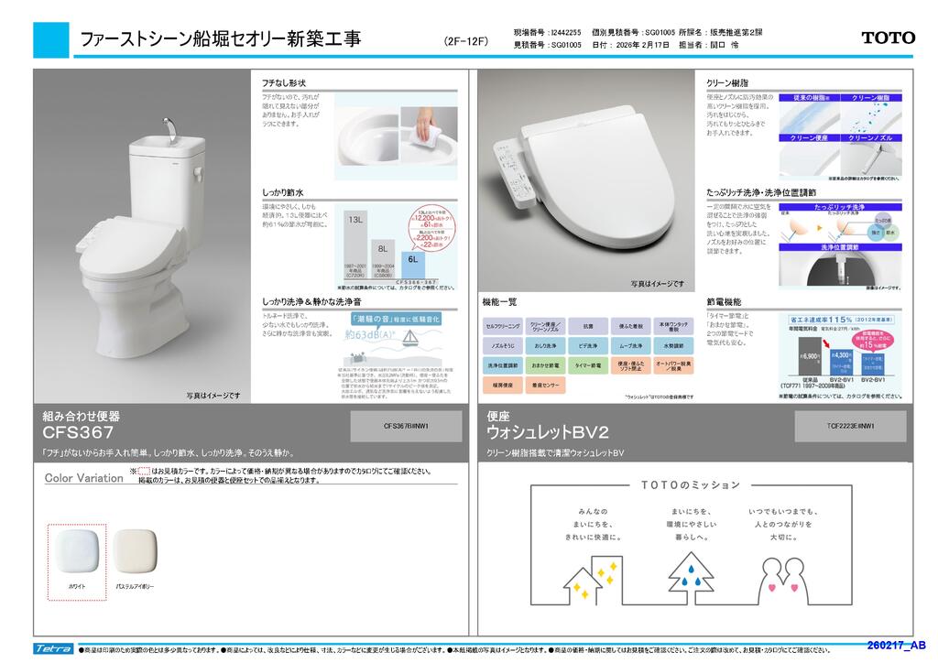Click the しっかり洗浄&静かな洗浄音 heading

click(311, 302)
